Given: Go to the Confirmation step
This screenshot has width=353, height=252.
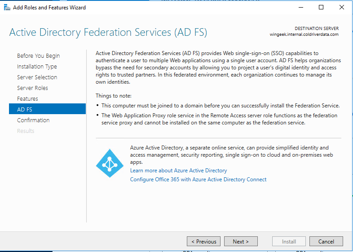Looking at the screenshot, I should 33,120.
